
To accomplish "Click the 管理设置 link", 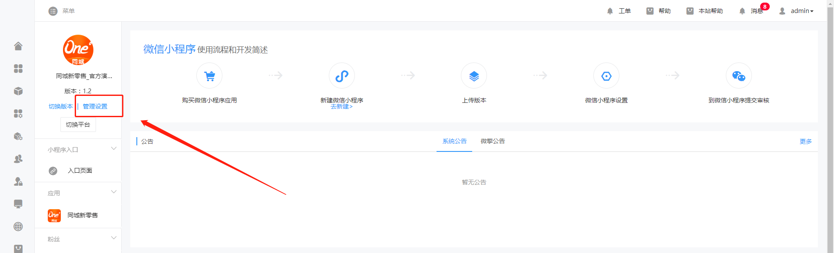I will tap(95, 106).
